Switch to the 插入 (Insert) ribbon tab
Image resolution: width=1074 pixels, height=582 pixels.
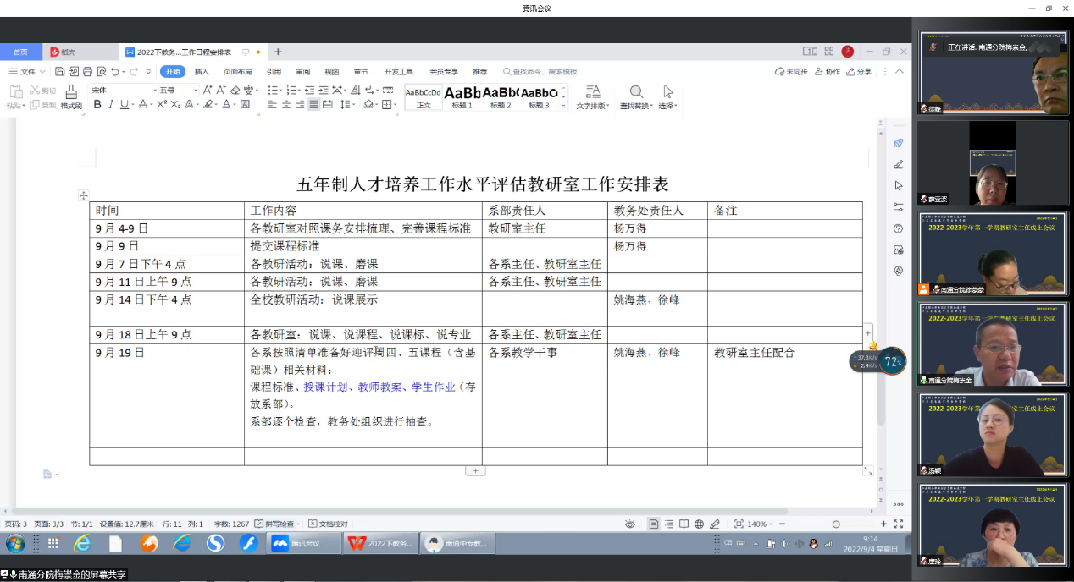point(202,72)
